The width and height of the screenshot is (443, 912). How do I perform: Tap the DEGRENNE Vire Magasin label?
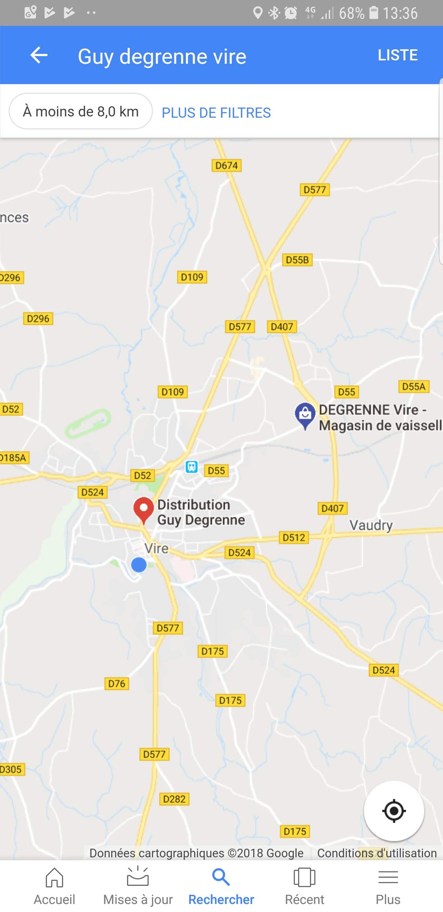380,417
